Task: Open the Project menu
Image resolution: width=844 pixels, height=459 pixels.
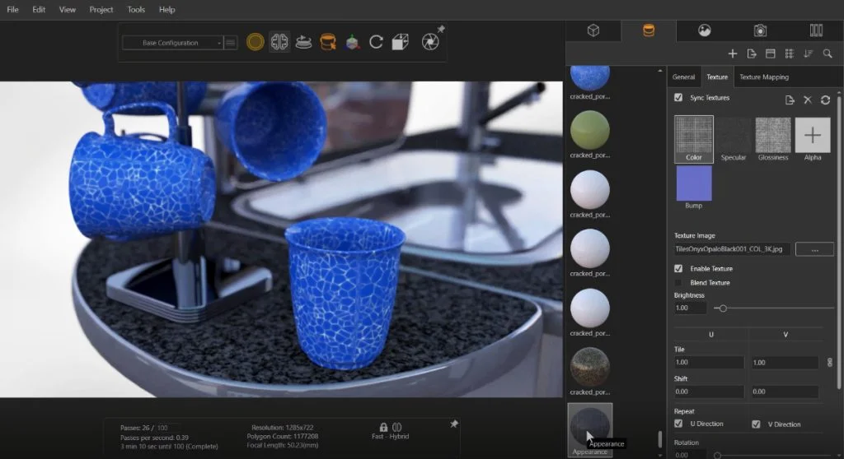Action: point(101,10)
